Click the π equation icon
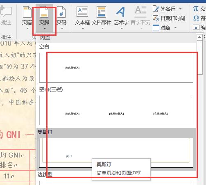This screenshot has width=206, height=185. [196, 9]
